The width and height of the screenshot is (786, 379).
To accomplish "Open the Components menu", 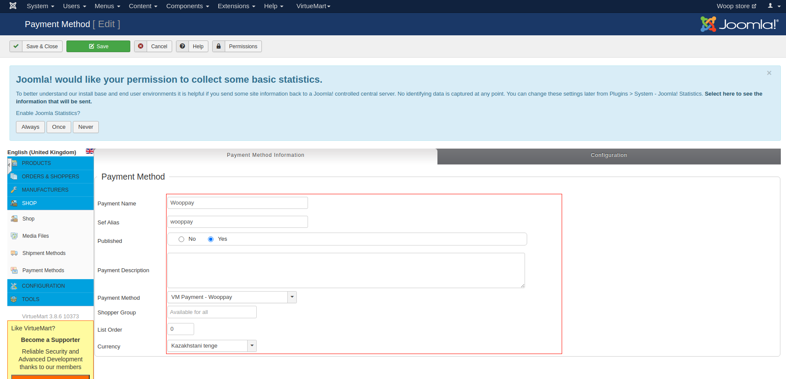I will 188,6.
